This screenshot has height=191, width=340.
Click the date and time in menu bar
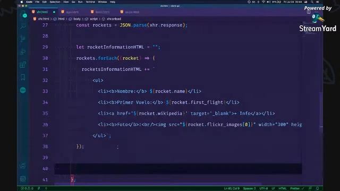[293, 2]
